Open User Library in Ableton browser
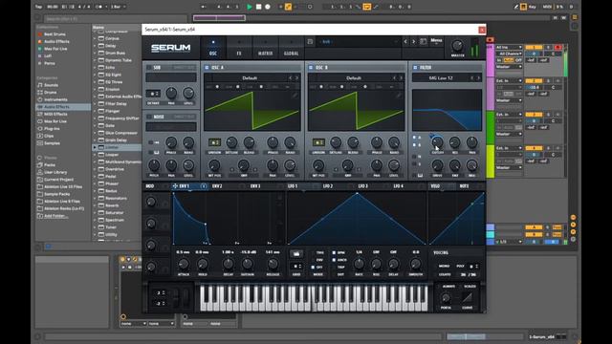This screenshot has height=344, width=612. pos(55,172)
